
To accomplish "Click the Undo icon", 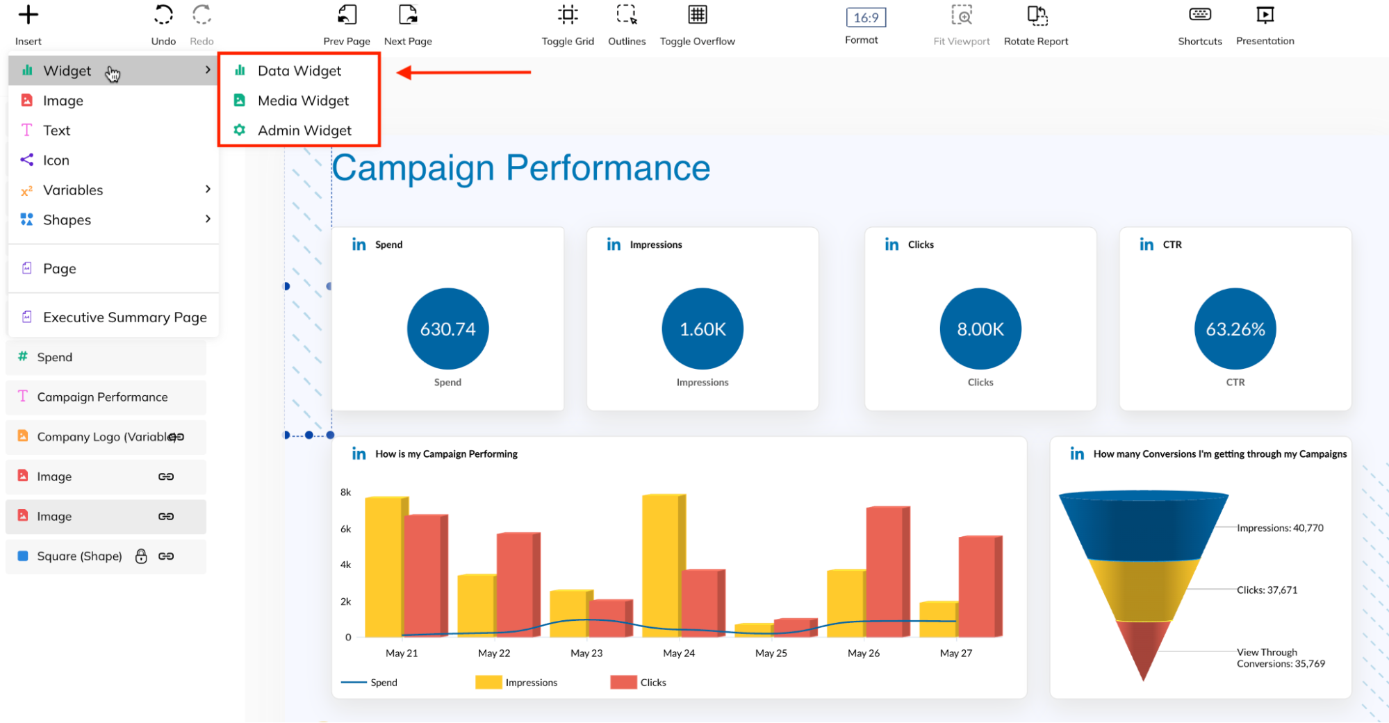I will 163,15.
